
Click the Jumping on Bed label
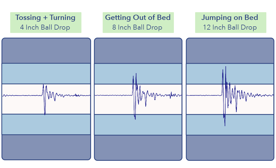(x=230, y=18)
